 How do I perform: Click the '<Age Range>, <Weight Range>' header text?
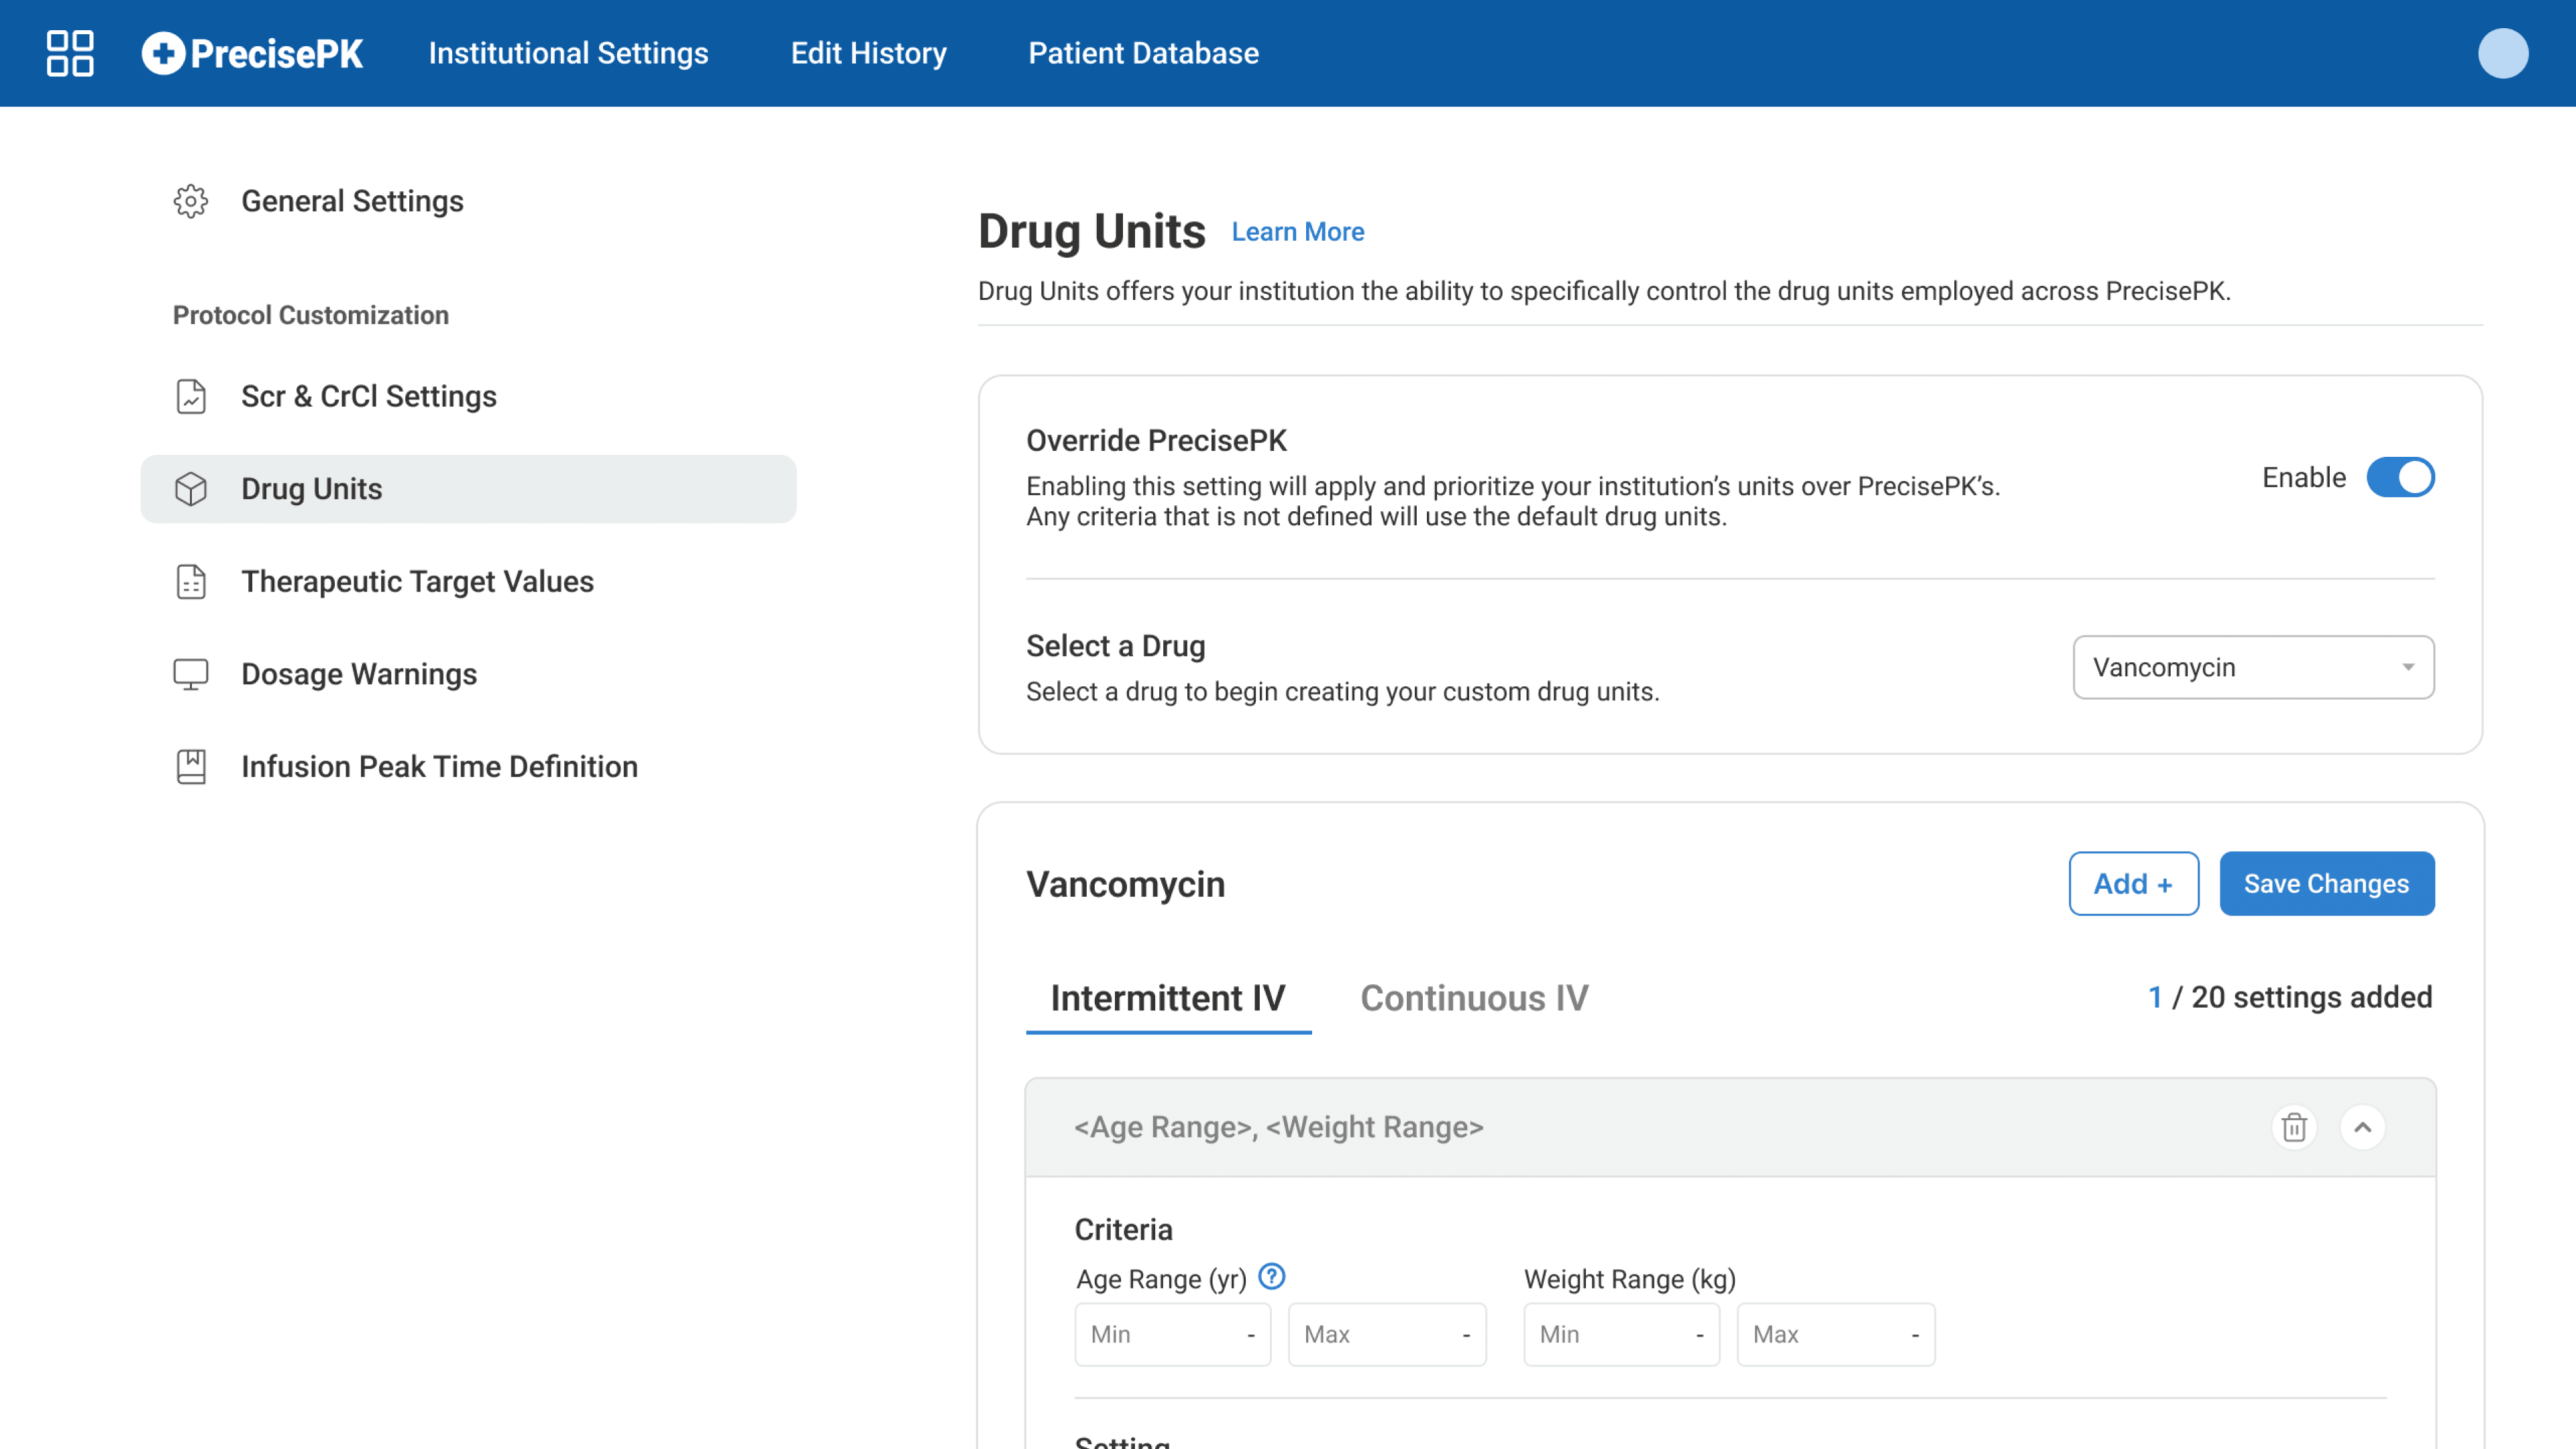click(x=1278, y=1127)
